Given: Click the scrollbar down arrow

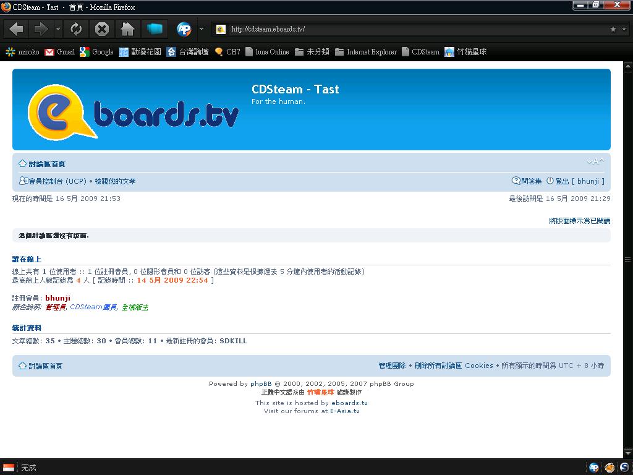Looking at the screenshot, I should (628, 453).
